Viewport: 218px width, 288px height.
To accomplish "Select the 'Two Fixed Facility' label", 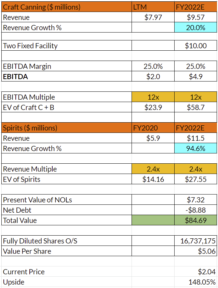I will pos(30,46).
